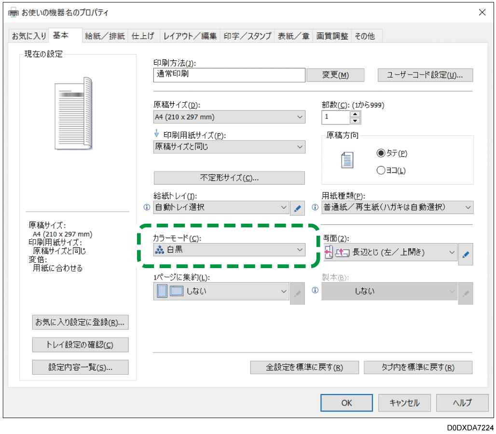Image resolution: width=496 pixels, height=434 pixels.
Task: Decrease copies with the 部数 down arrow
Action: (x=356, y=121)
